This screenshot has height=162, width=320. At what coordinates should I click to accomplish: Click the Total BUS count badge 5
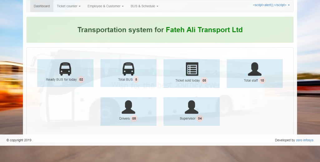pyautogui.click(x=136, y=80)
